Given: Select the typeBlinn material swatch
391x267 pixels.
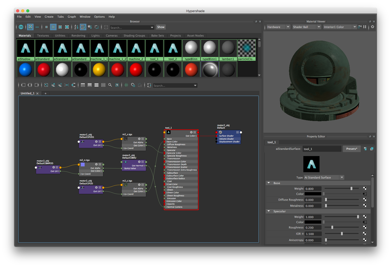Looking at the screenshot, I should click(191, 50).
